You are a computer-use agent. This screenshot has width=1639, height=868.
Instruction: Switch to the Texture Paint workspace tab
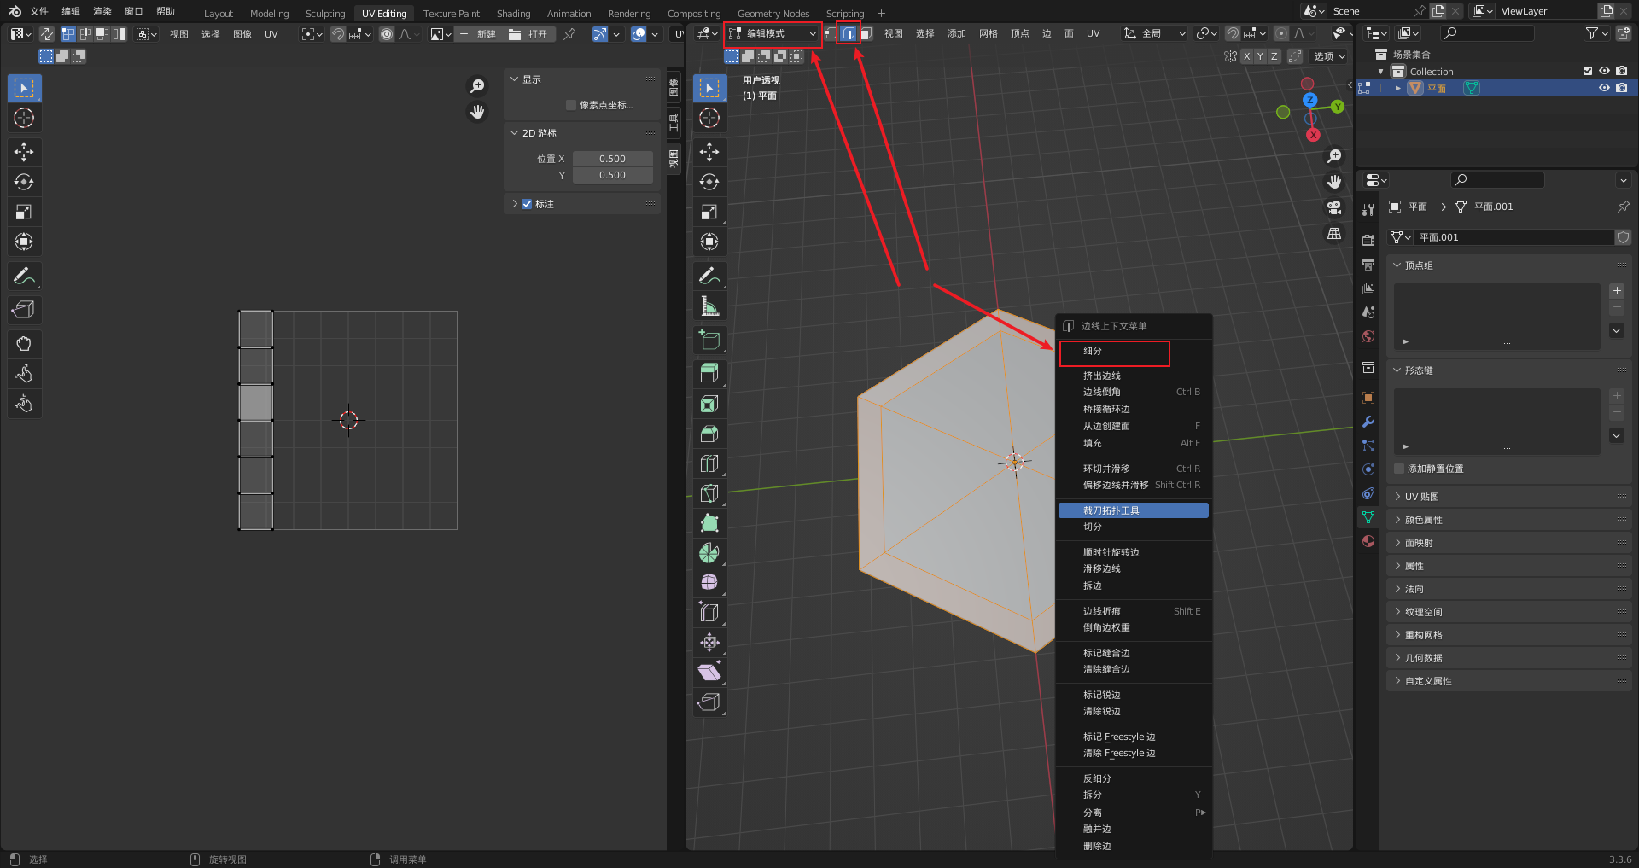(x=452, y=14)
